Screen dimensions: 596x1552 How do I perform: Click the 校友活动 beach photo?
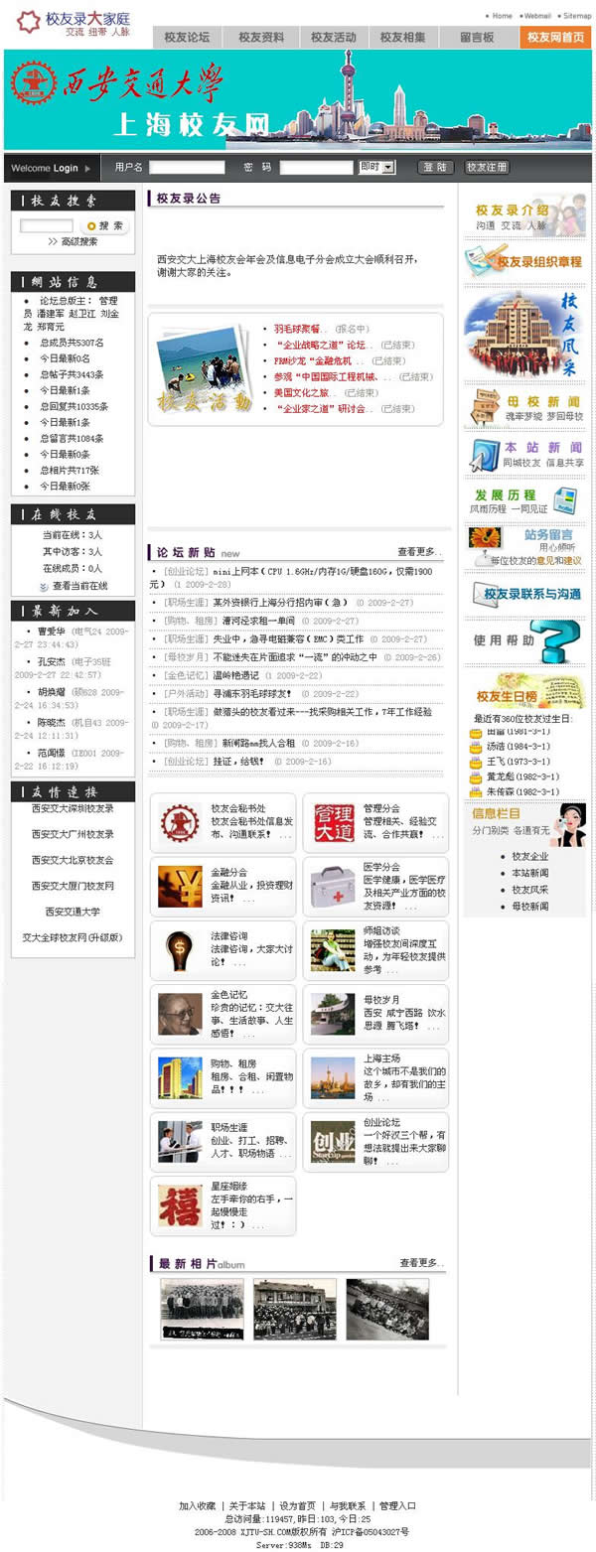coord(206,368)
